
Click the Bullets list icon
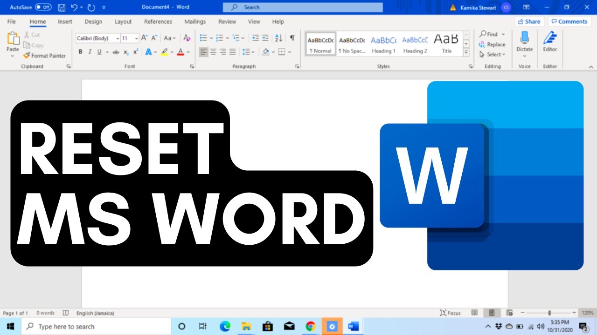pyautogui.click(x=203, y=38)
